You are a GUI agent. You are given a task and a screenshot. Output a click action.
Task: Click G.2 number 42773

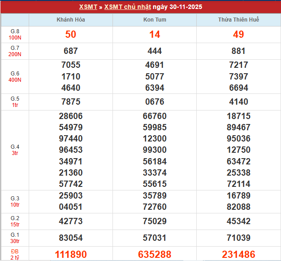[x=71, y=221]
